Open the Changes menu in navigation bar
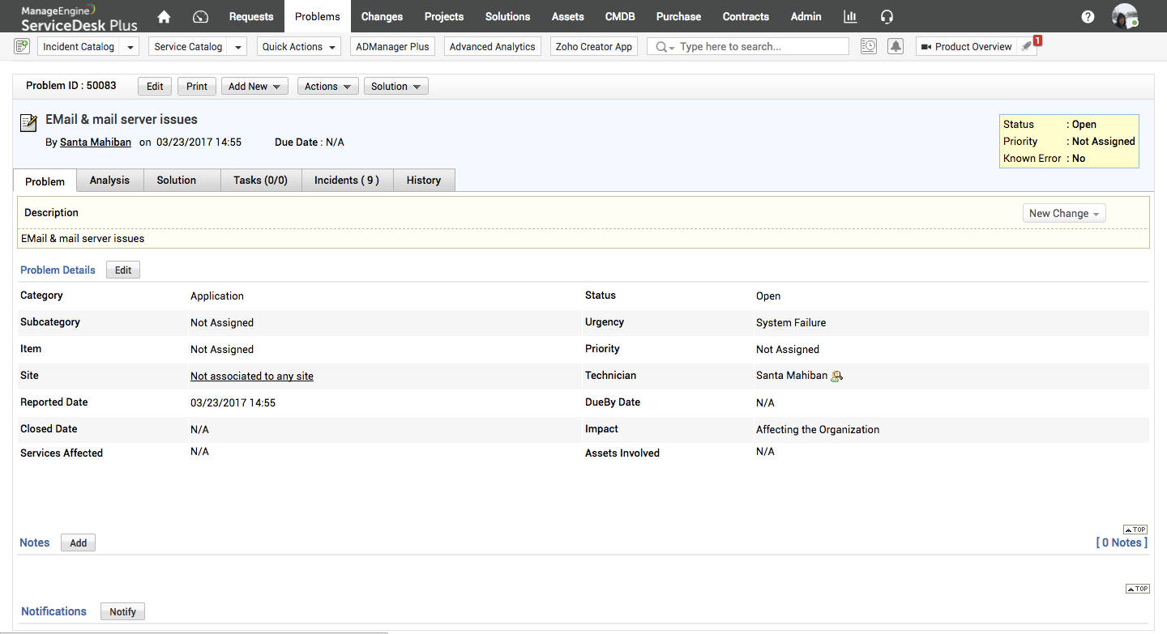Viewport: 1167px width, 634px height. click(382, 16)
